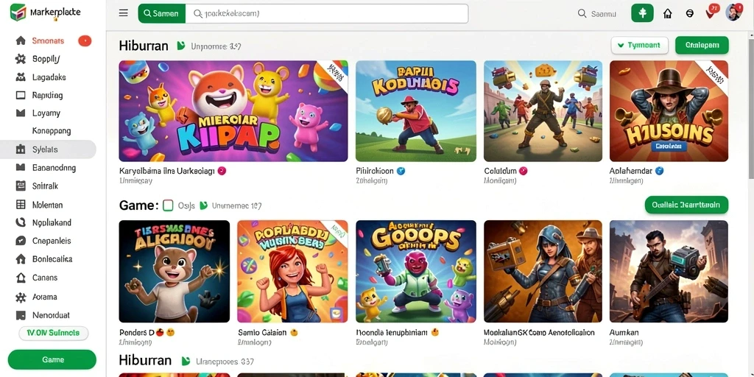754x377 pixels.
Task: Select Repriding in the sidebar menu
Action: [48, 95]
